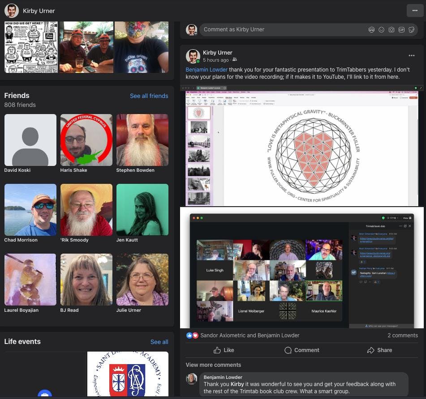Screen dimensions: 426x399
Task: Click Sandor Axiometric and Benjamin Lowder reactions
Action: tap(250, 335)
